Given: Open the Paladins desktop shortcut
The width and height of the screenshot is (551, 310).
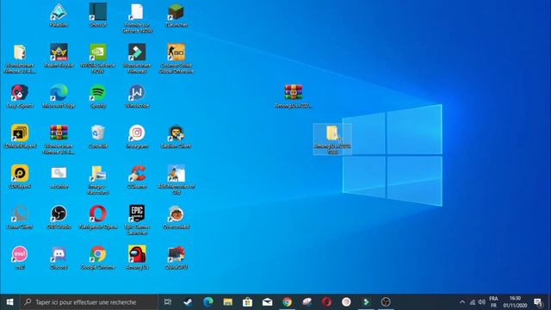Looking at the screenshot, I should 59,15.
